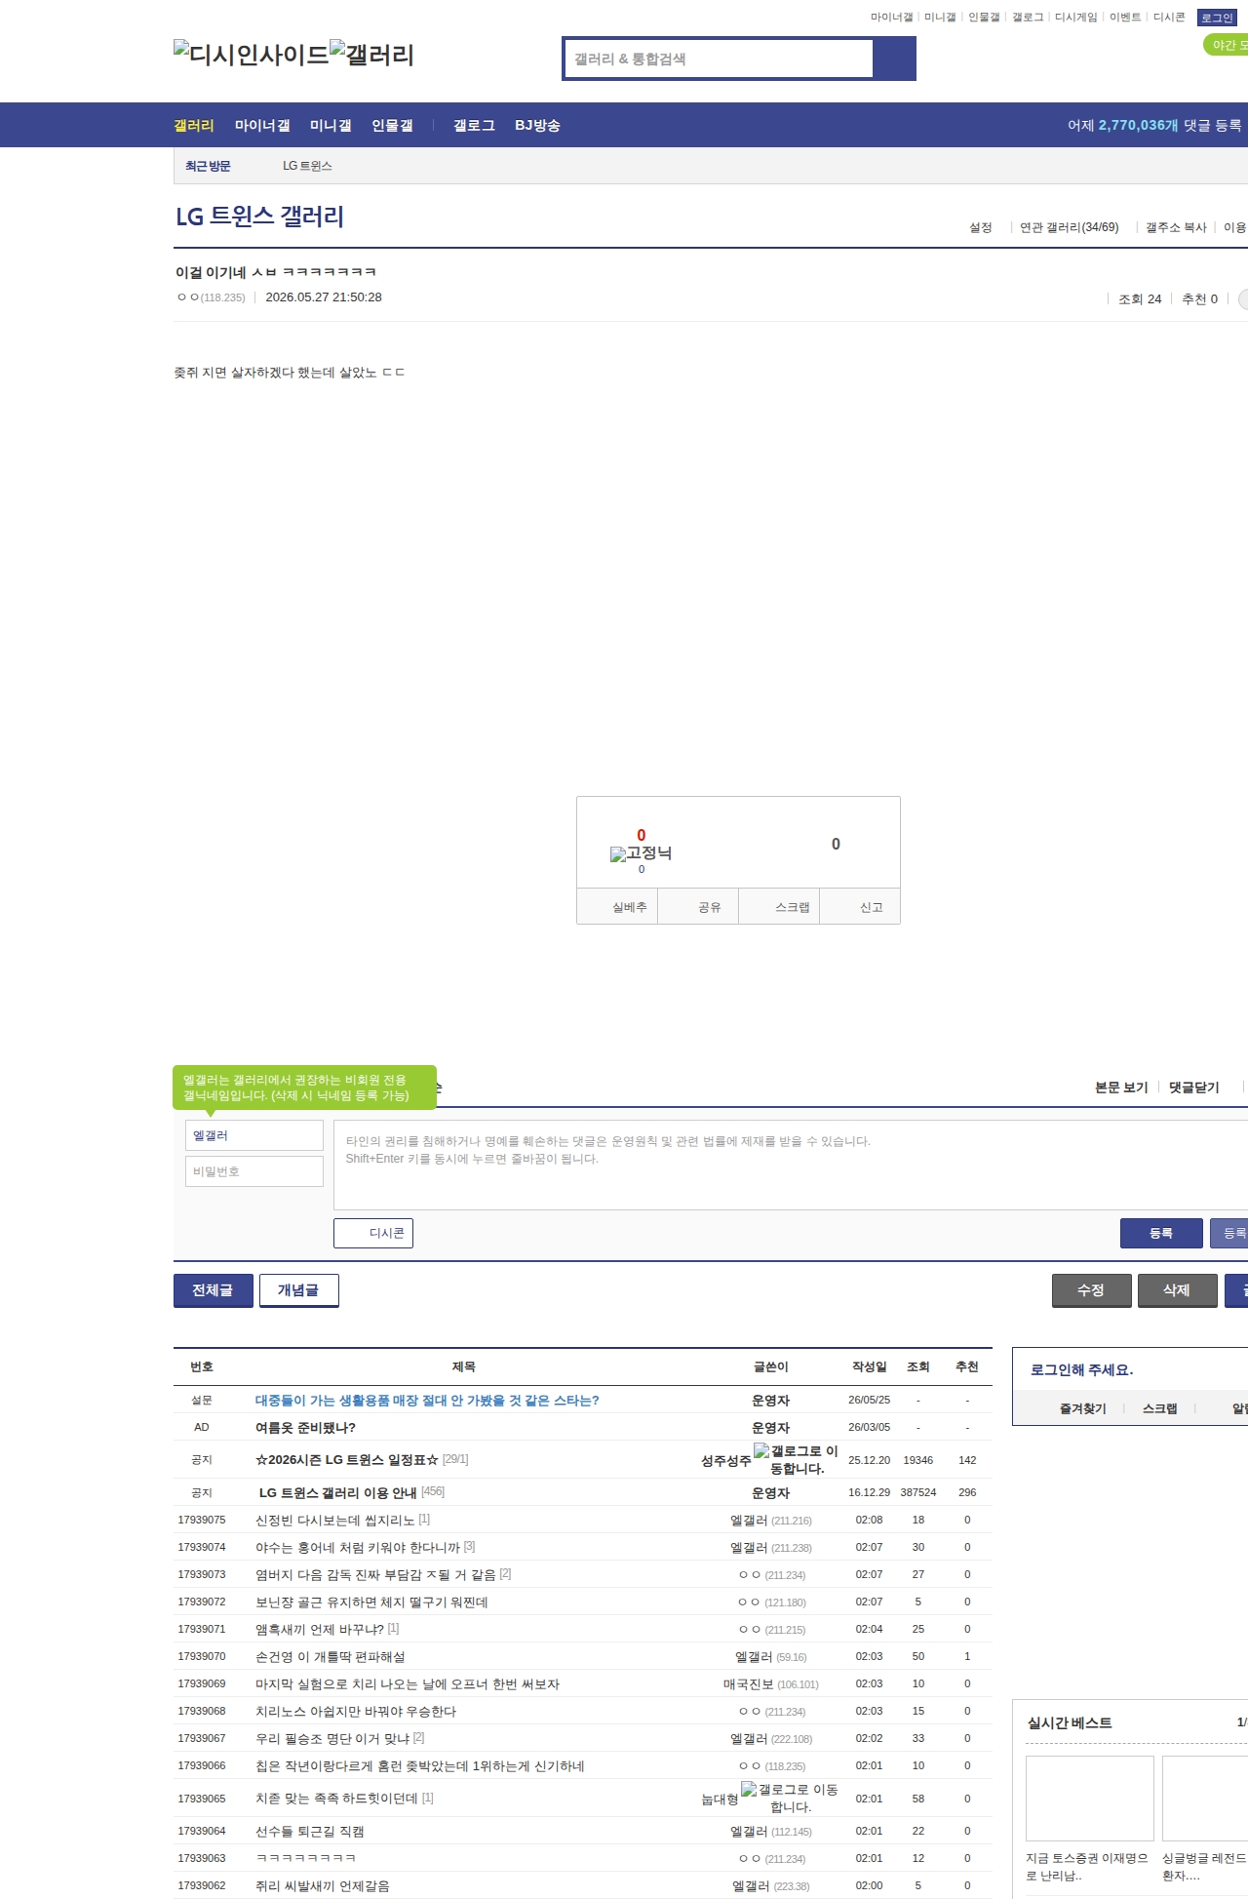The width and height of the screenshot is (1248, 1899).
Task: Open 이벤트 in the top utility links
Action: click(x=1125, y=18)
